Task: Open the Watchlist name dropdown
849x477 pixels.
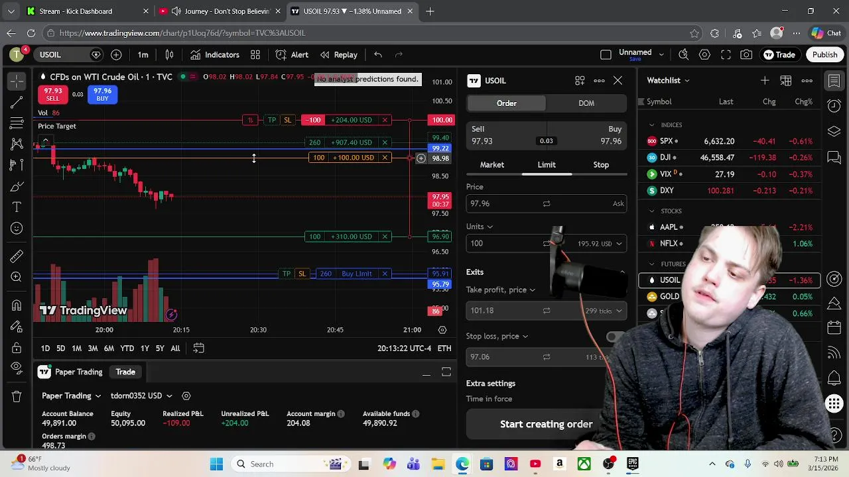Action: tap(669, 80)
